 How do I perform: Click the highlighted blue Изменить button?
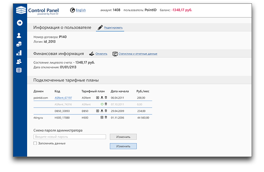pos(123,146)
